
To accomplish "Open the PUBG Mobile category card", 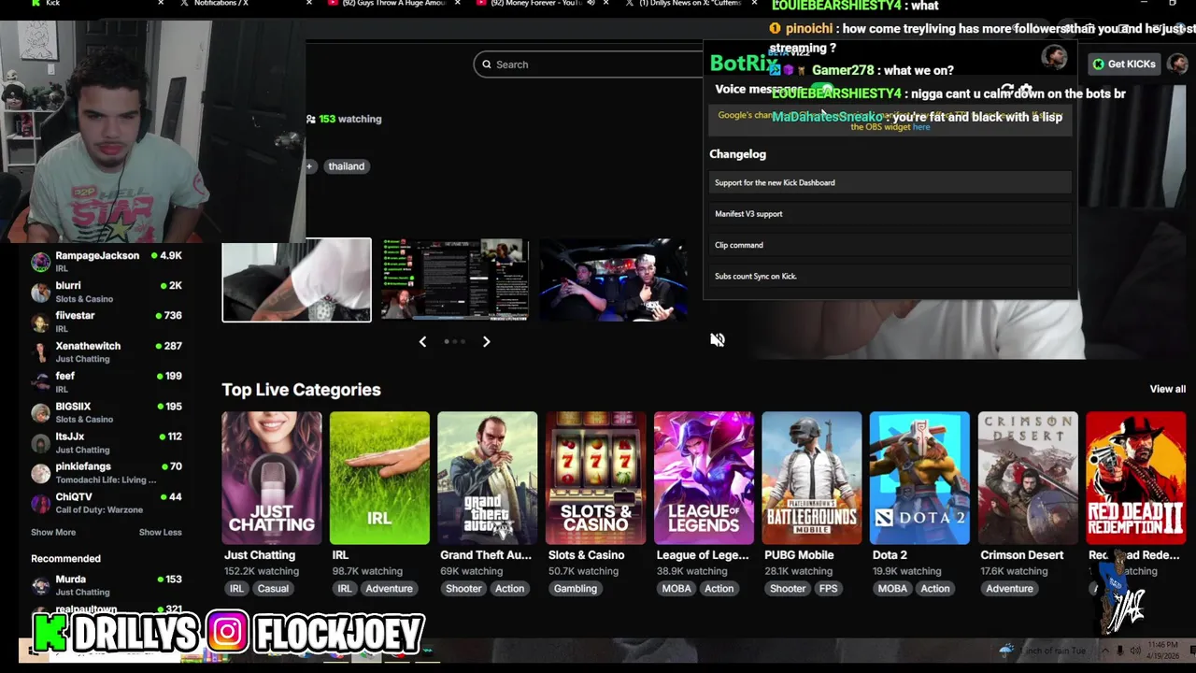I will [x=812, y=478].
